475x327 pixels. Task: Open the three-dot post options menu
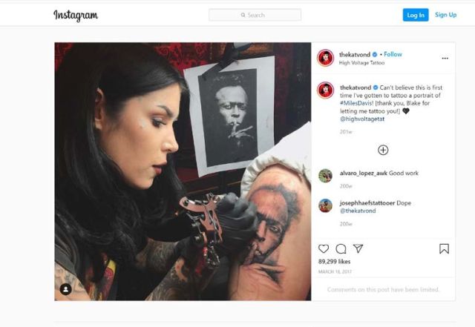coord(445,58)
